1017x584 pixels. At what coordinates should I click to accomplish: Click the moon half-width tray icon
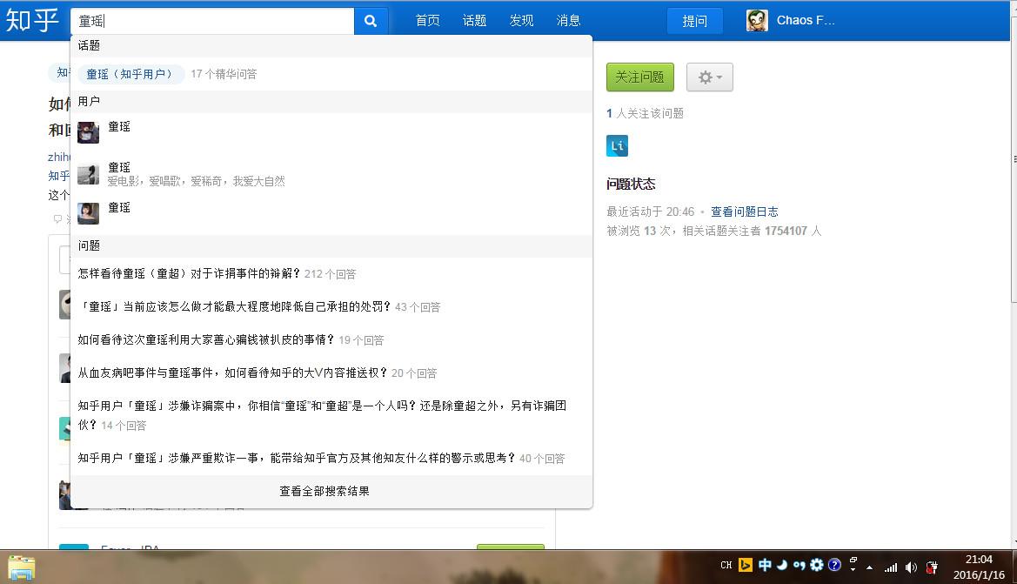[x=782, y=565]
